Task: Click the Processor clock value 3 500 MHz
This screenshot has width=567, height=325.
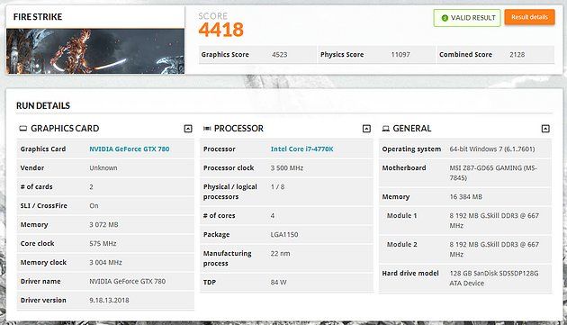Action: click(287, 168)
